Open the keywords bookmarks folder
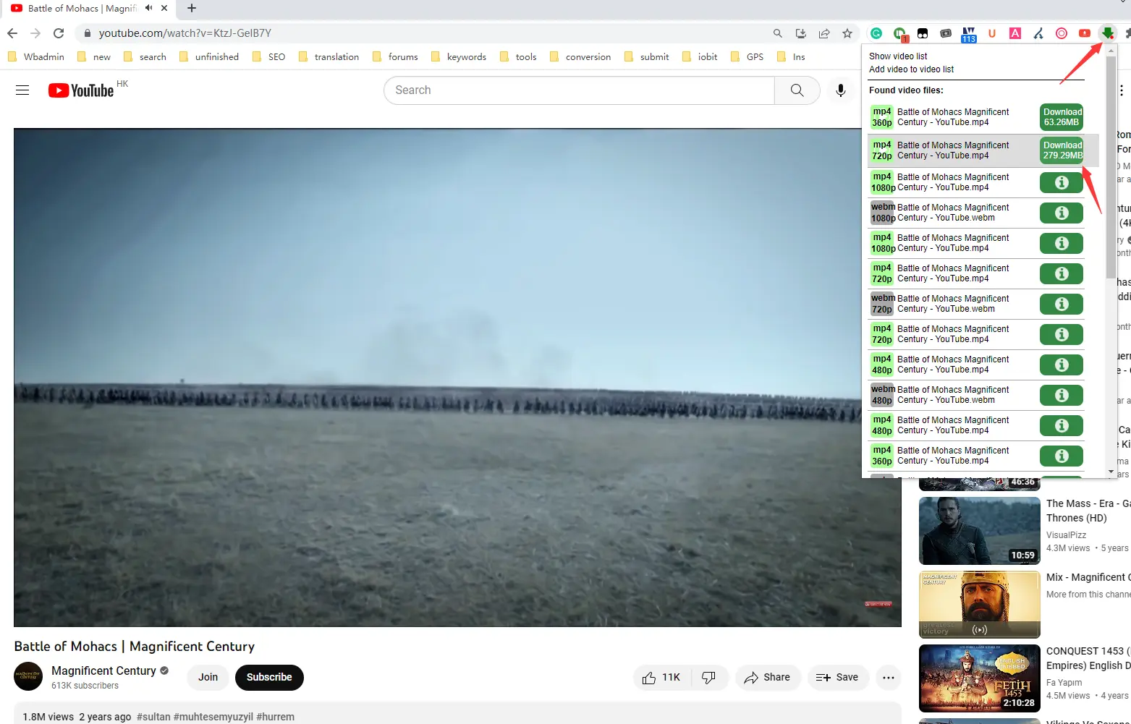 coord(459,56)
